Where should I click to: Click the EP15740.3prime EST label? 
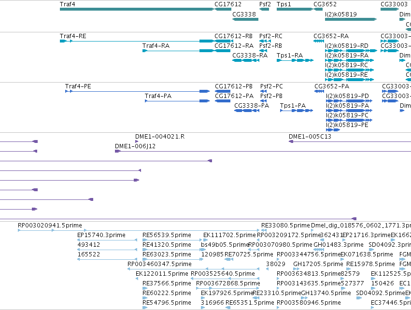click(101, 235)
